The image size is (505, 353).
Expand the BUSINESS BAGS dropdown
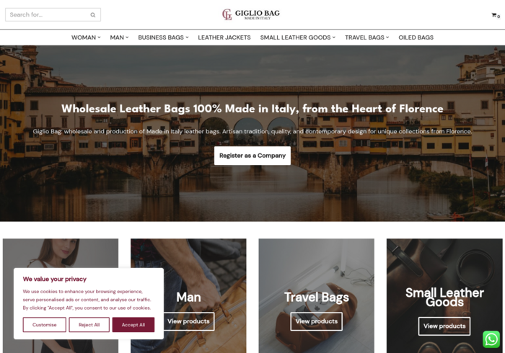click(x=163, y=37)
